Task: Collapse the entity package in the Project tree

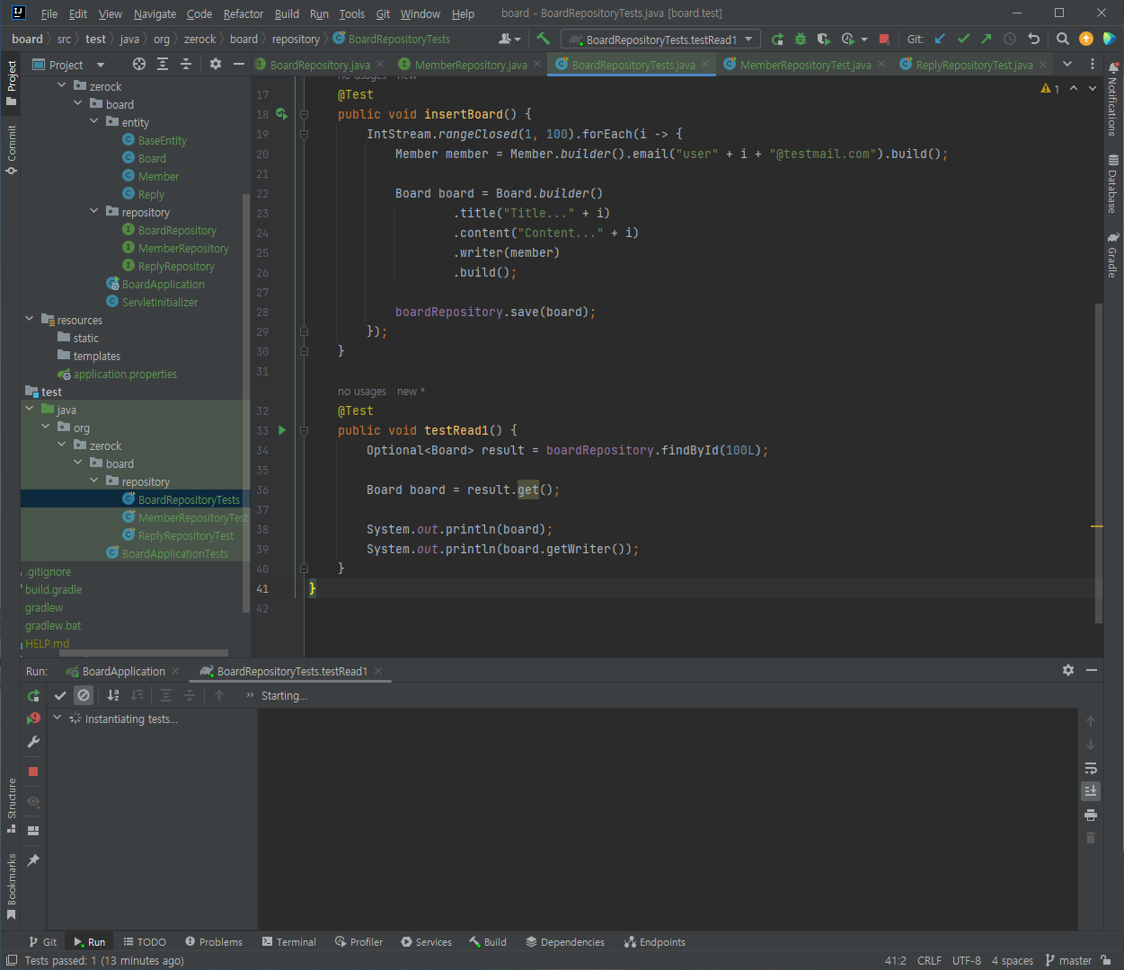Action: click(x=94, y=121)
